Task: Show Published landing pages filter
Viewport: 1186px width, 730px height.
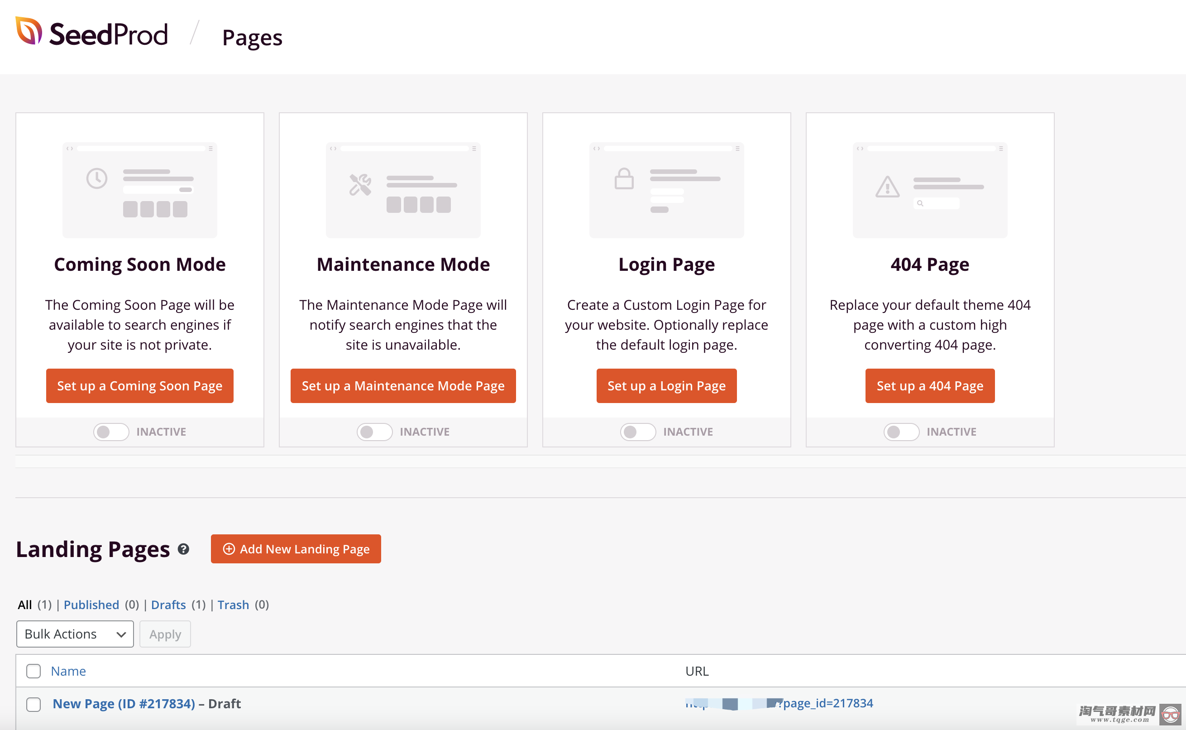Action: point(91,605)
